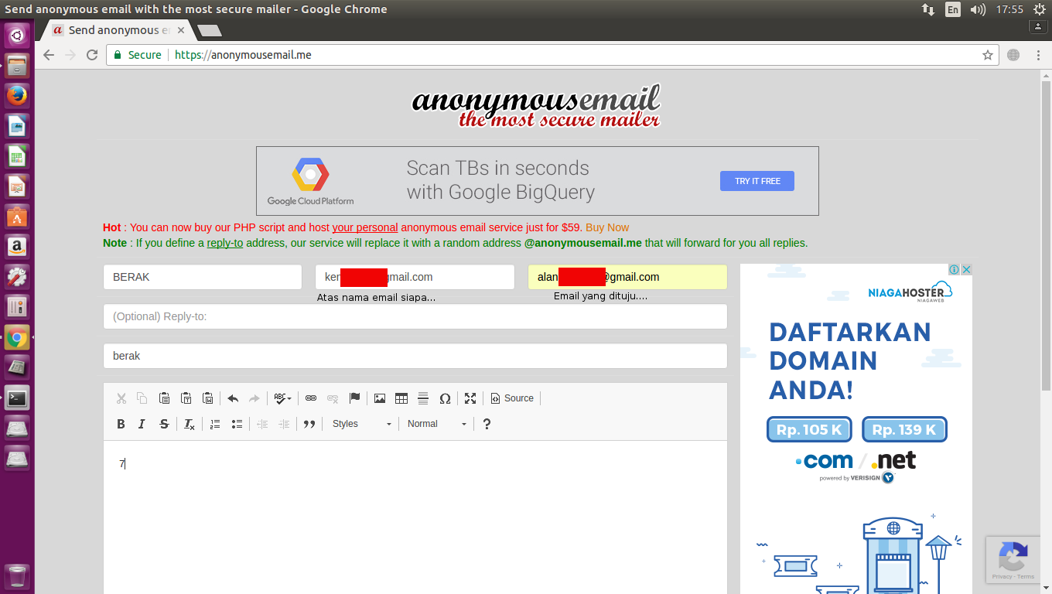The width and height of the screenshot is (1052, 594).
Task: Click the anonymousemail site logo
Action: coord(537,108)
